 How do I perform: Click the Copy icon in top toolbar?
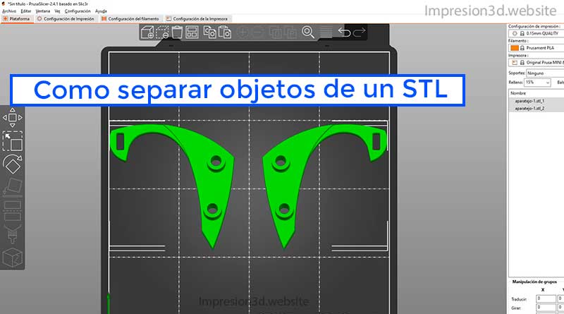coord(209,32)
